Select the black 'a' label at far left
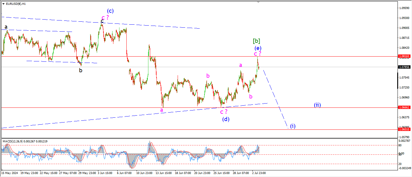This screenshot has height=177, width=412. click(6, 27)
